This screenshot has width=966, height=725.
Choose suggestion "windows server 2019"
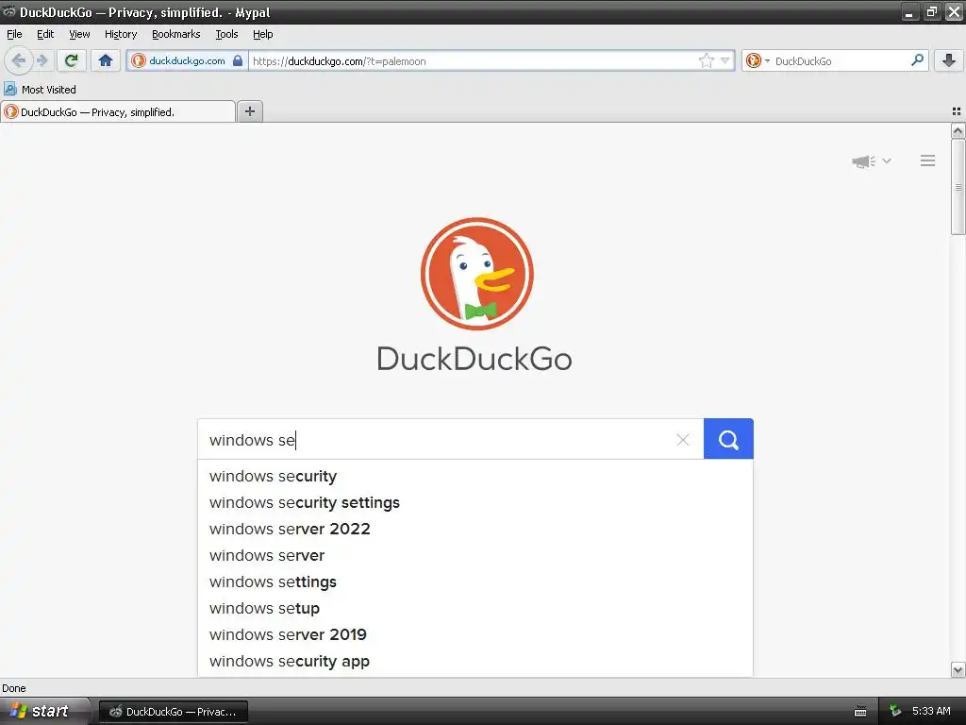[x=475, y=634]
